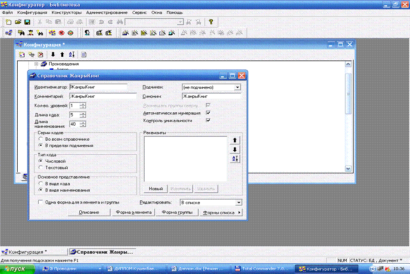Click the Новый button under Реквизиты
Viewport: 410px width, 274px height.
156,189
